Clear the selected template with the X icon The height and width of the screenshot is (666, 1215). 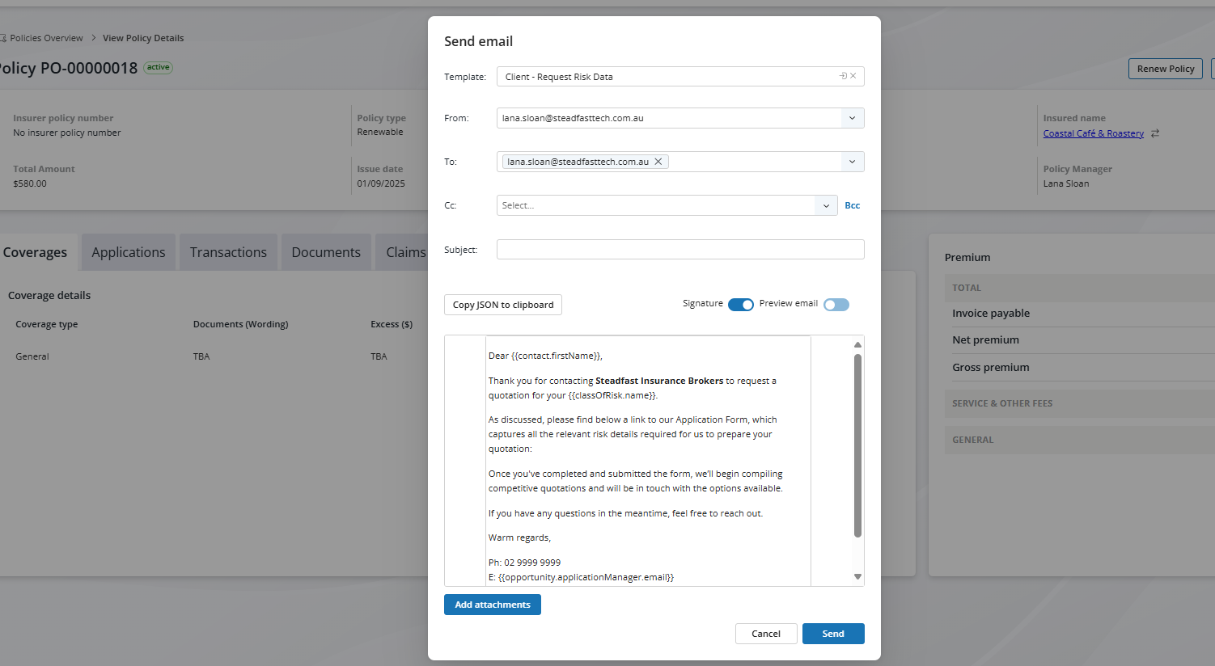coord(853,76)
